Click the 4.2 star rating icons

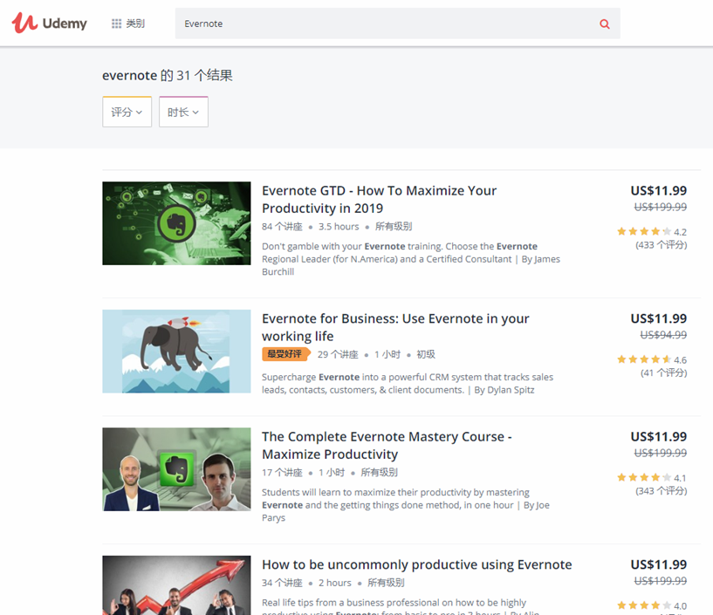click(644, 232)
